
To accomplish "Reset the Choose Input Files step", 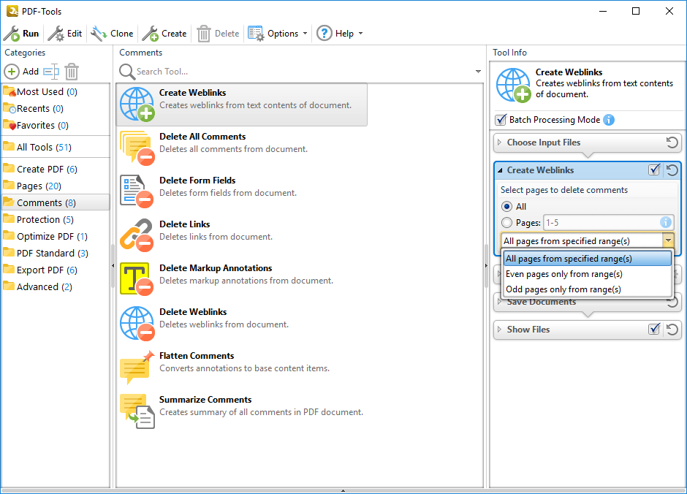I will click(672, 142).
